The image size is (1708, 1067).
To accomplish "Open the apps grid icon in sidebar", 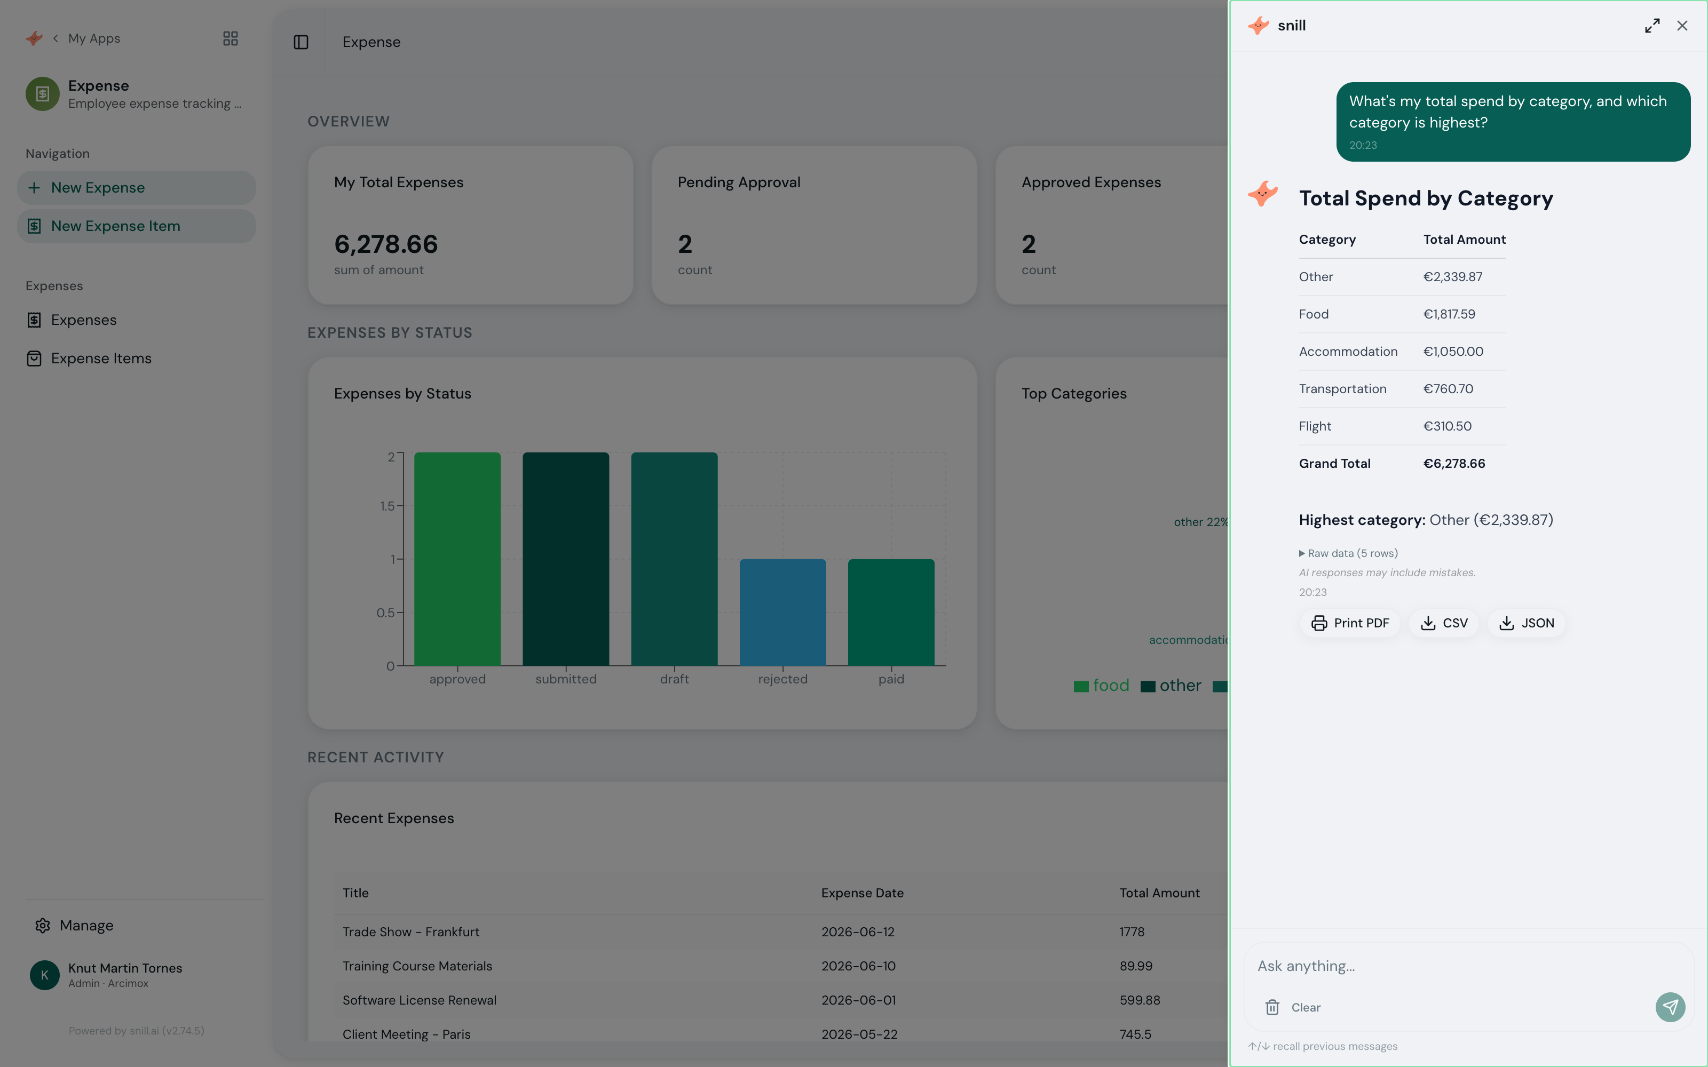I will 230,38.
